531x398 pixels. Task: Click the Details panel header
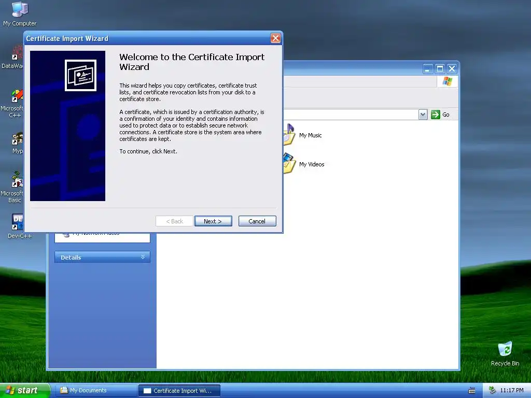(x=102, y=257)
